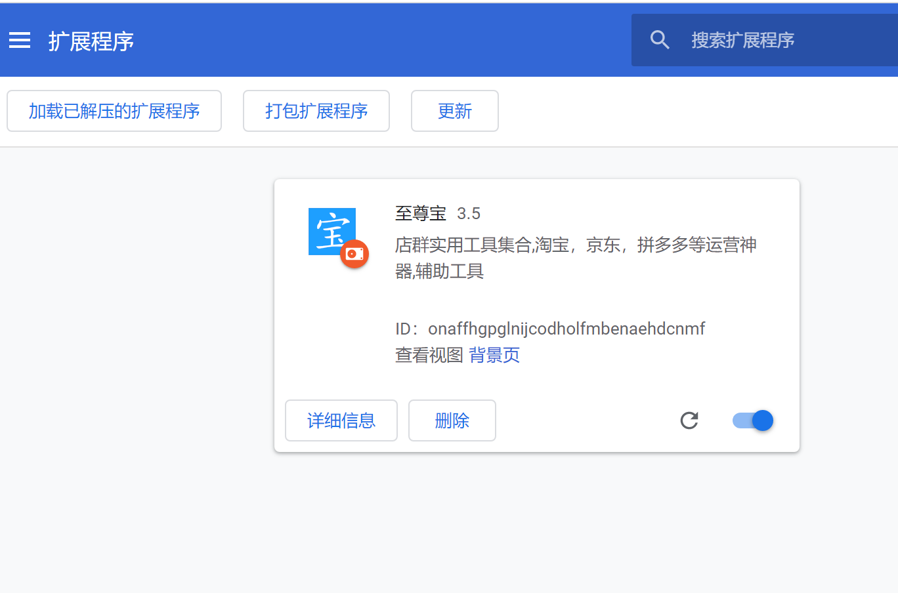898x593 pixels.
Task: Click 删除 to remove 至尊宝
Action: pyautogui.click(x=452, y=420)
